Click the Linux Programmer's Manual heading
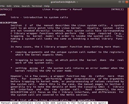The image size is (129, 104). coord(62,10)
